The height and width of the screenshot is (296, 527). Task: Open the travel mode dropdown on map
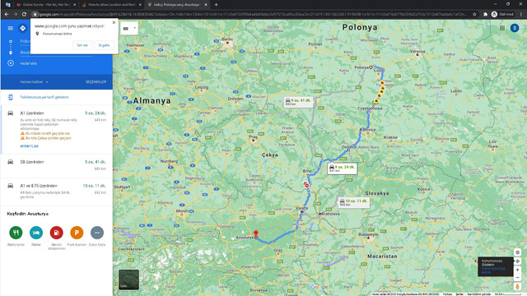coord(129,29)
